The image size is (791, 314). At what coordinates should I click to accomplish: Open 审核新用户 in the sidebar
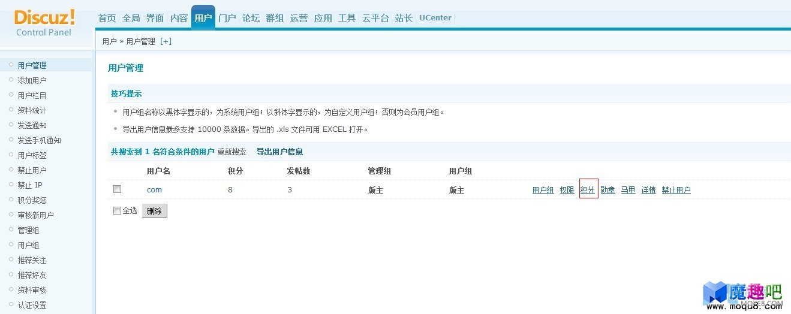pyautogui.click(x=35, y=215)
